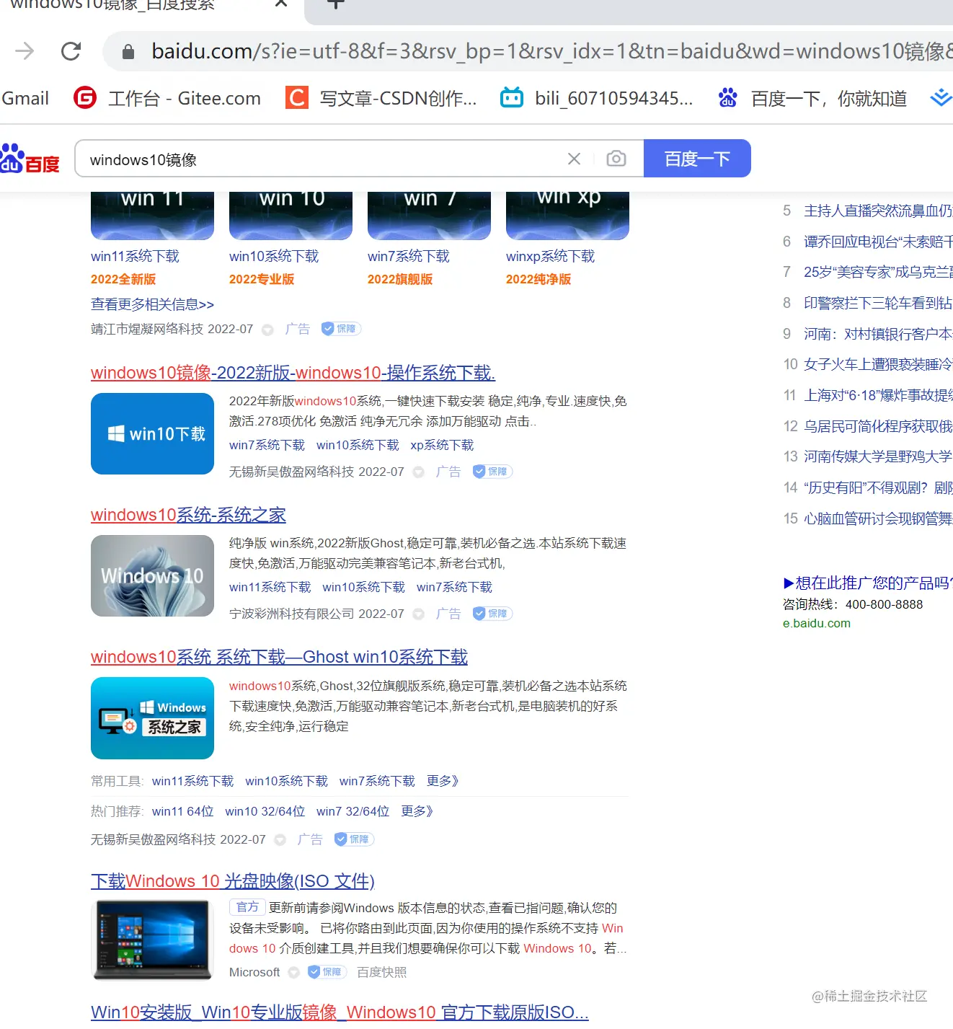Click the 官方 badge in the Microsoft result
Viewport: 953px width, 1029px height.
coord(247,907)
